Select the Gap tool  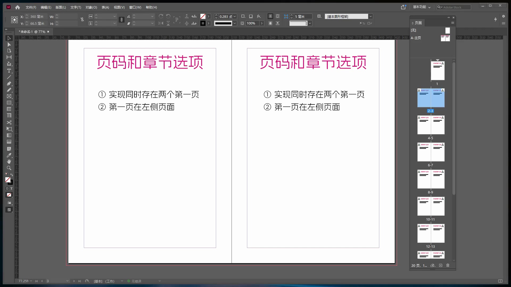[9, 57]
